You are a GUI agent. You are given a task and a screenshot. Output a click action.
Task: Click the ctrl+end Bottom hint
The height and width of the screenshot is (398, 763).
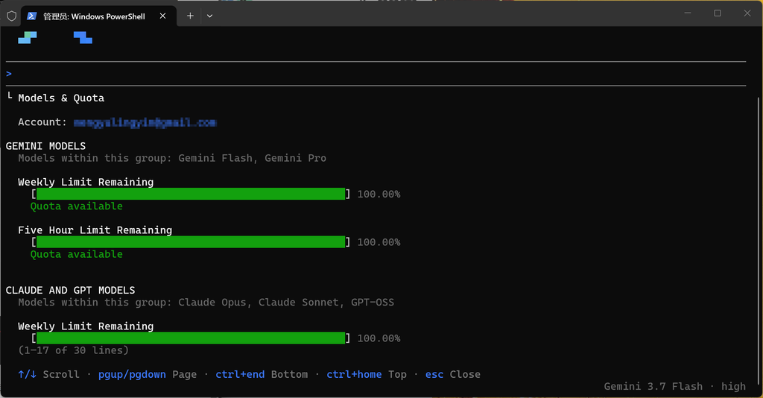click(x=262, y=374)
